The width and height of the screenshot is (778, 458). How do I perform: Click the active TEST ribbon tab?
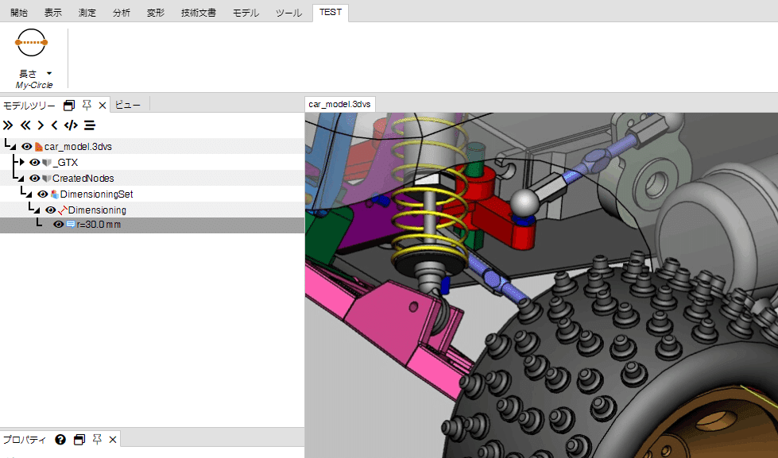[x=331, y=13]
